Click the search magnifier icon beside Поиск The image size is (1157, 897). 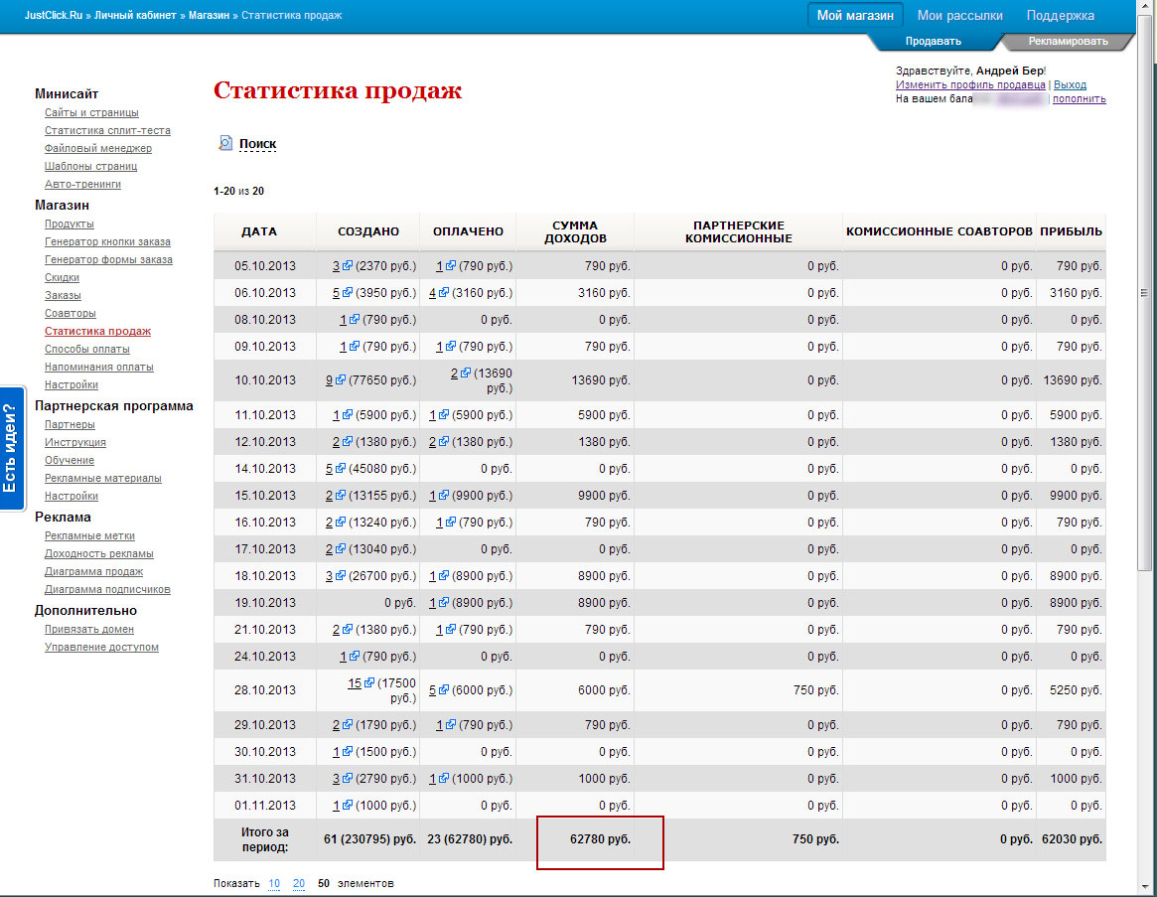pyautogui.click(x=224, y=143)
